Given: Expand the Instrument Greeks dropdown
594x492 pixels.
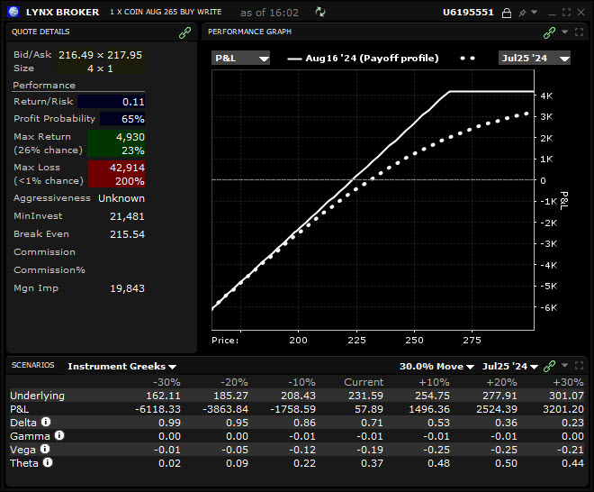Looking at the screenshot, I should point(121,367).
